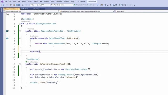Collapse the MorningTimeProvider class outline
Viewport: 168px width, 95px height.
click(x=20, y=31)
